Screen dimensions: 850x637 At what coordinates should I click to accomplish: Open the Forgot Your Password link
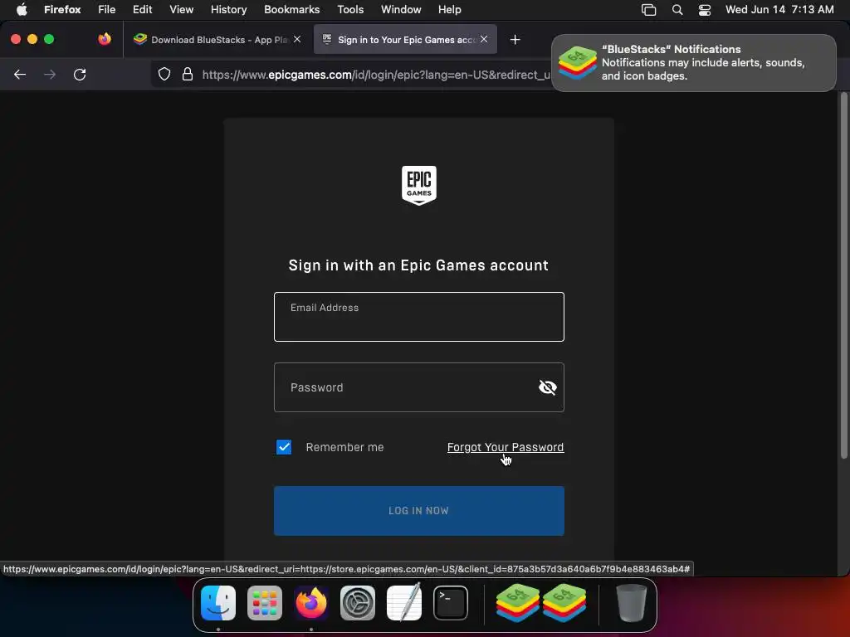click(506, 447)
